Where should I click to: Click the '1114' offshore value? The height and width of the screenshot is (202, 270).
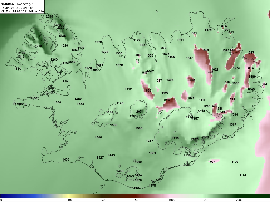pyautogui.click(x=243, y=175)
